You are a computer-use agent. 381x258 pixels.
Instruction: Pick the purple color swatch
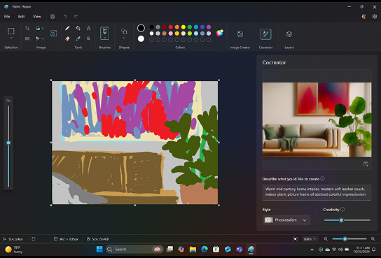click(209, 27)
